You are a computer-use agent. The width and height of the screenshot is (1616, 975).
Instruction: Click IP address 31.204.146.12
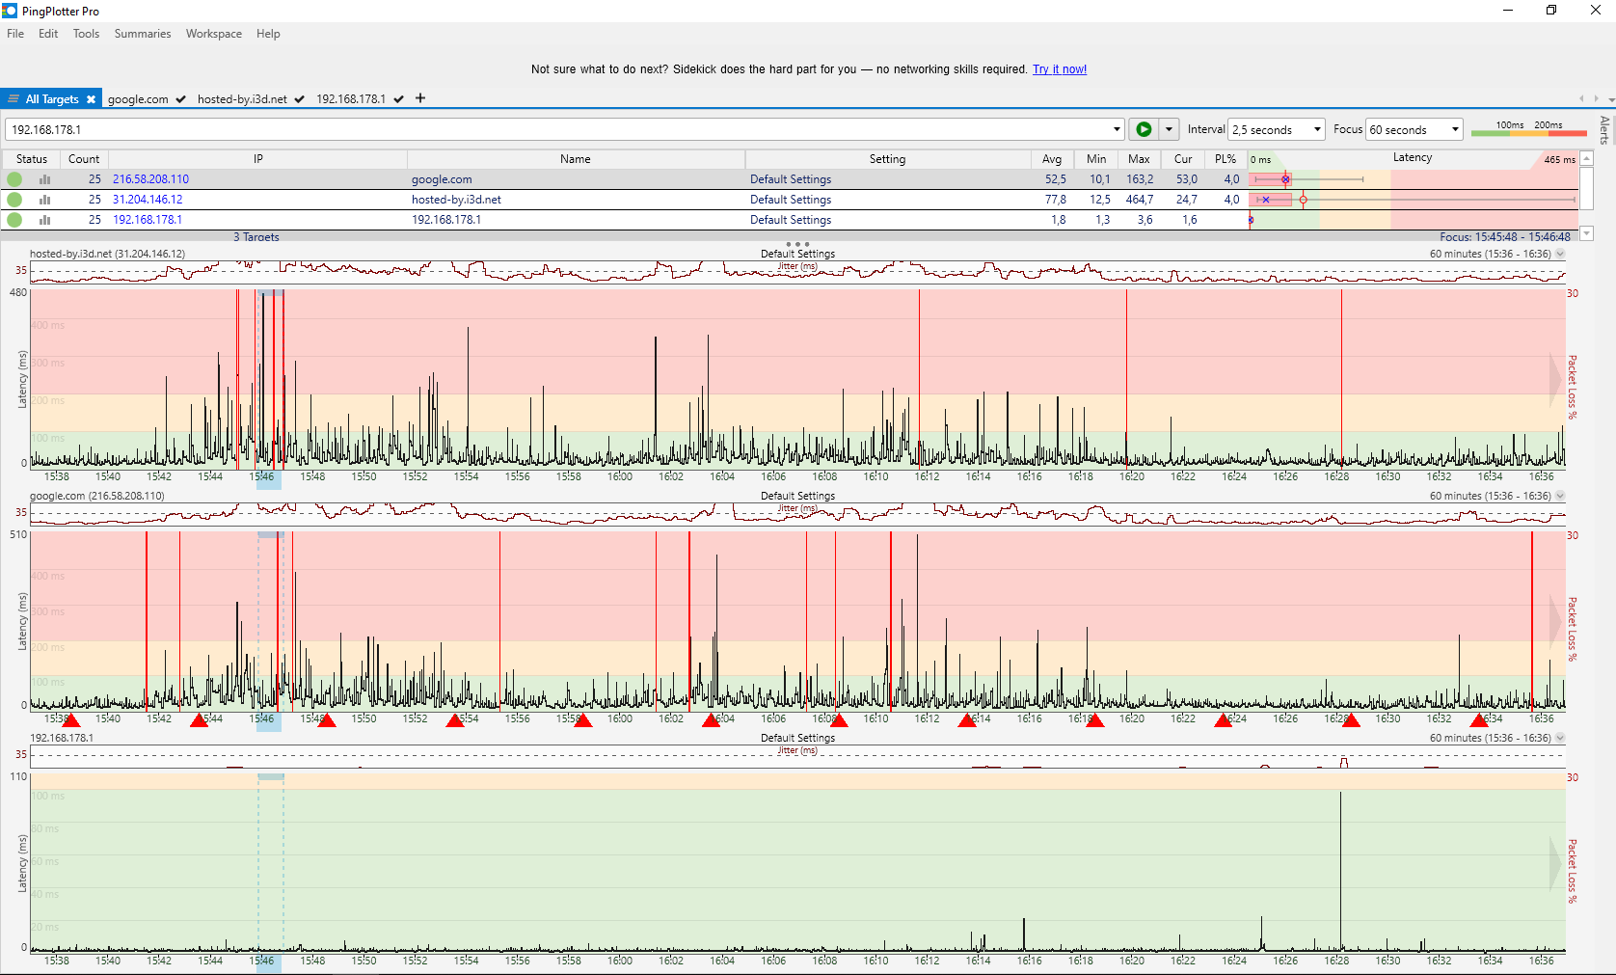148,200
